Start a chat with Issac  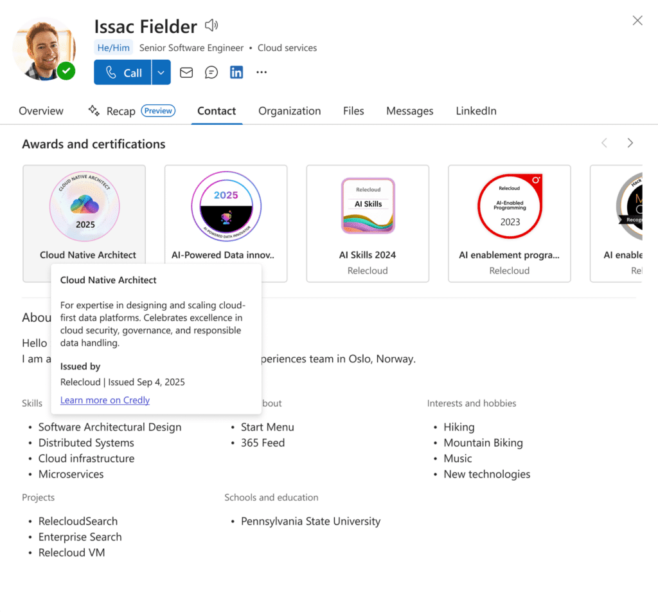pyautogui.click(x=211, y=72)
